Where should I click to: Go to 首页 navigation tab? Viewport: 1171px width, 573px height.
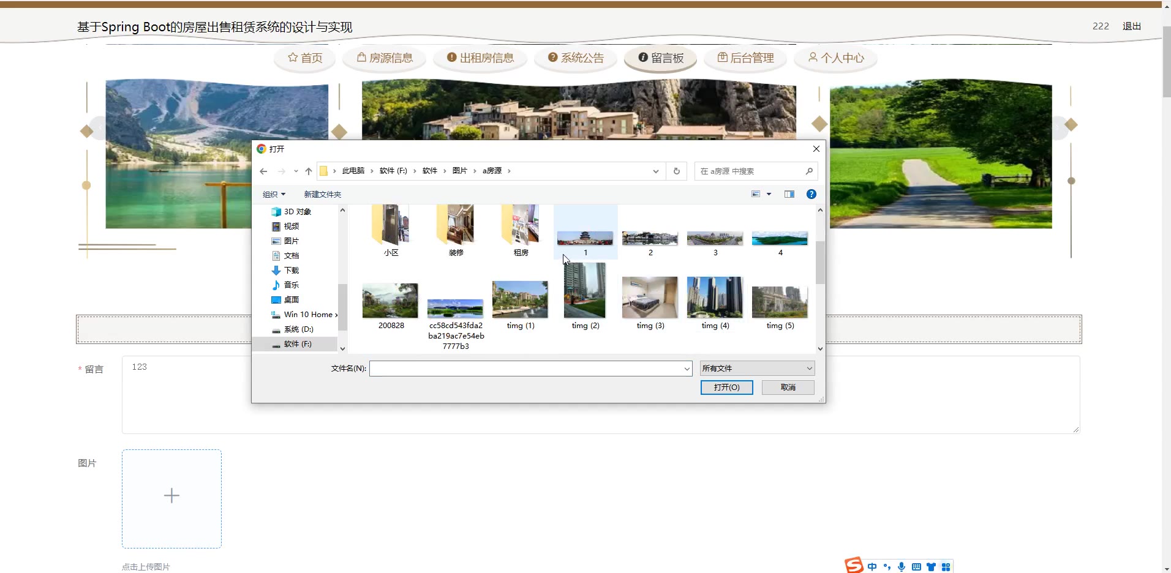point(305,58)
